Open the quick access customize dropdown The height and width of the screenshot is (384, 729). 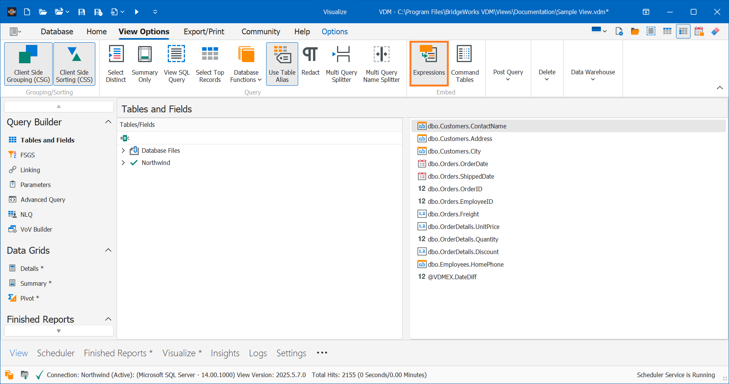[155, 12]
